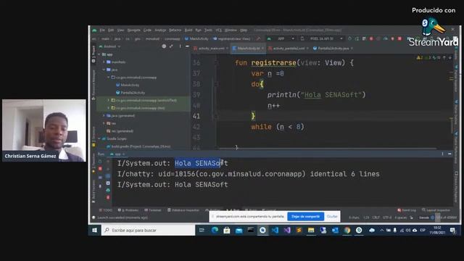Open the notification center icon
Screen dimensions: 464x261
pos(452,231)
